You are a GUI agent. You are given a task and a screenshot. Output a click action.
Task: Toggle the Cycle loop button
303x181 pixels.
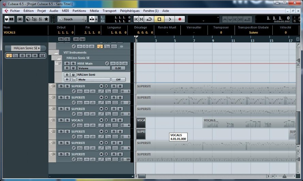[x=149, y=19]
